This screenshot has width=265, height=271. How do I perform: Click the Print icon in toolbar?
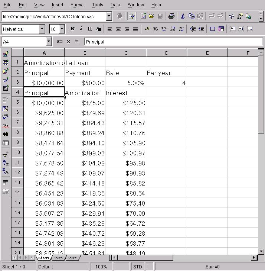(171, 16)
